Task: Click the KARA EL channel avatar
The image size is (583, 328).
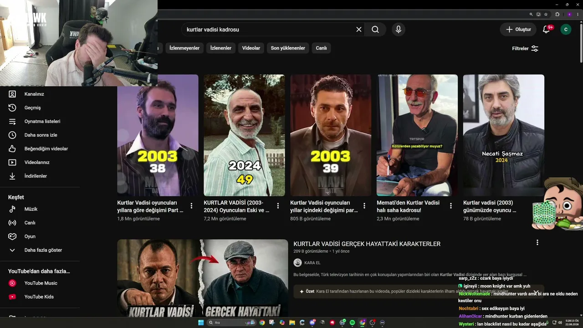Action: 297,262
